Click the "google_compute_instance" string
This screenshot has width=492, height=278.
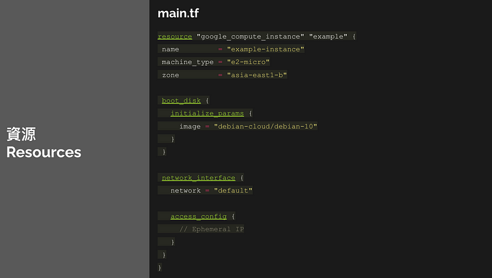[250, 36]
